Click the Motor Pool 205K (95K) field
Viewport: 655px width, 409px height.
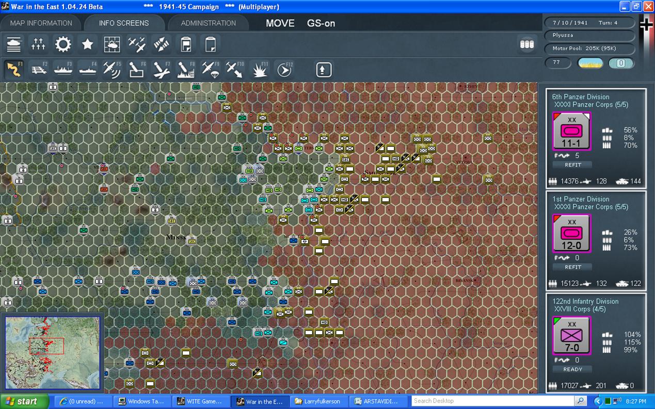pos(590,48)
